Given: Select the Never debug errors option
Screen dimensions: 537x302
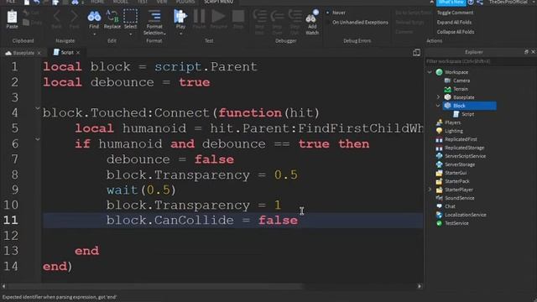Looking at the screenshot, I should coord(339,13).
